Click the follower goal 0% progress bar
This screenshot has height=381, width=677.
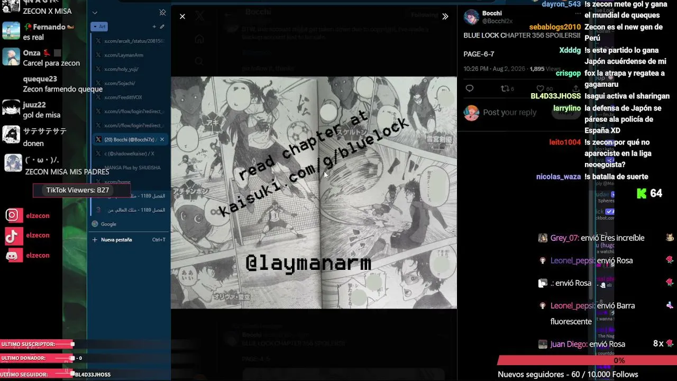click(x=587, y=360)
